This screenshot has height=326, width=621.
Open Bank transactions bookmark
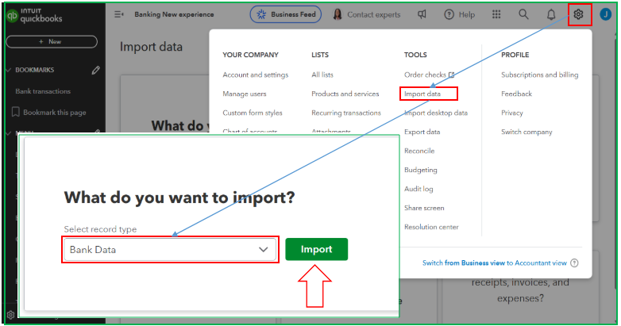point(43,91)
